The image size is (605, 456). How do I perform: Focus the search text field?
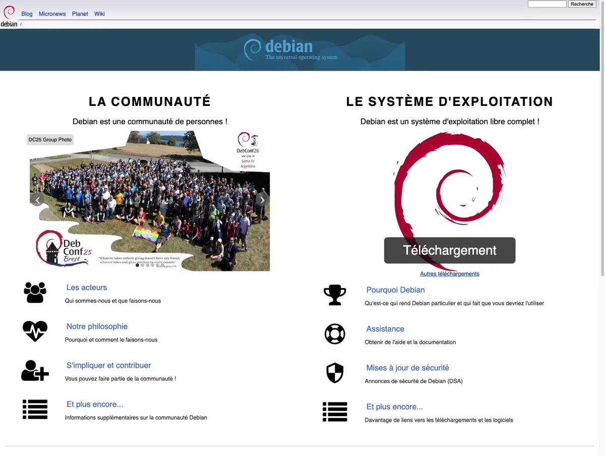pos(547,4)
